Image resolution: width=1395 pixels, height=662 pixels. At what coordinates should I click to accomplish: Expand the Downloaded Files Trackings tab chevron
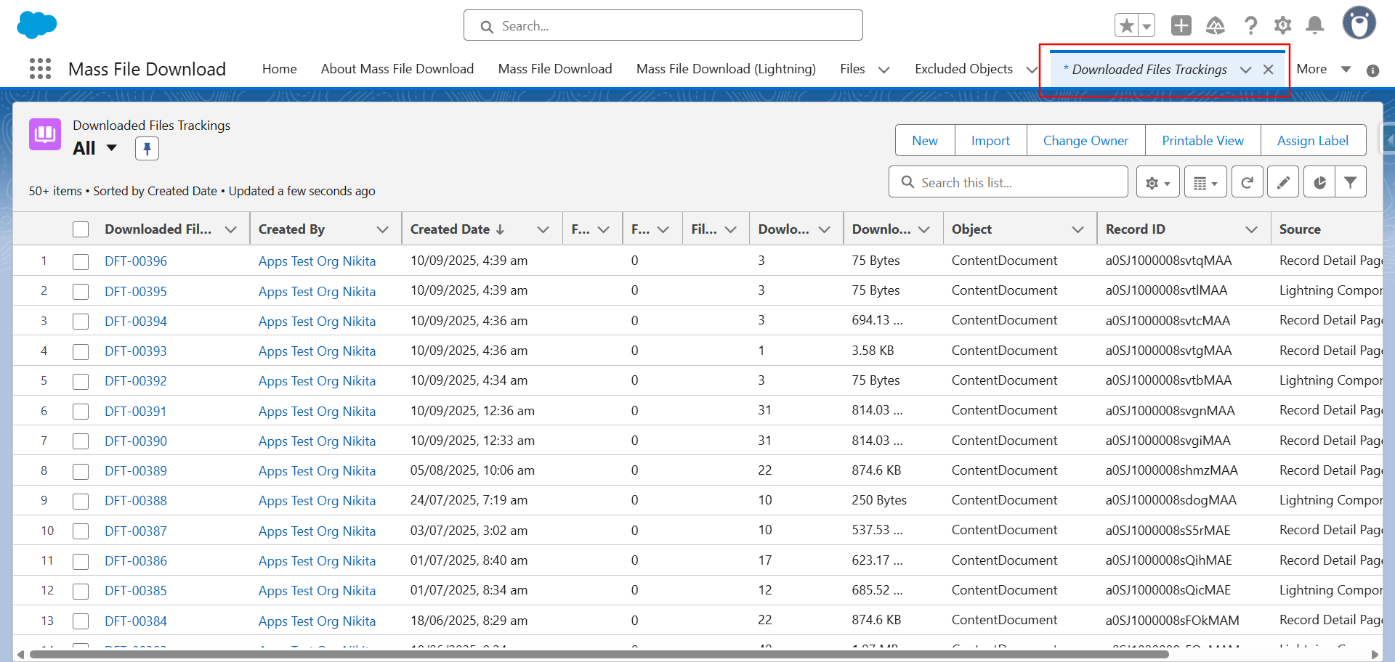[x=1246, y=70]
